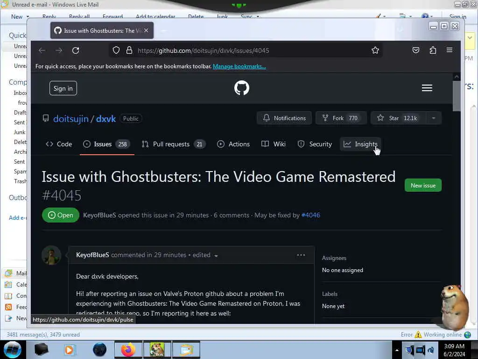The image size is (478, 359).
Task: Open the tracking protection shield icon
Action: [x=116, y=50]
